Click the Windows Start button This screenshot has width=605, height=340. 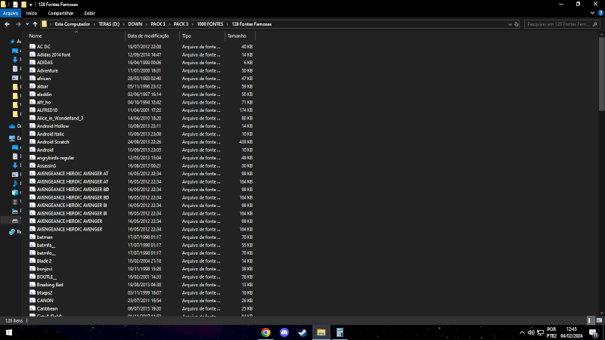point(9,332)
